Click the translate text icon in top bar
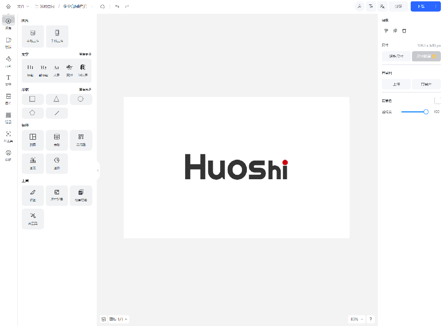The width and height of the screenshot is (444, 326). (x=382, y=6)
